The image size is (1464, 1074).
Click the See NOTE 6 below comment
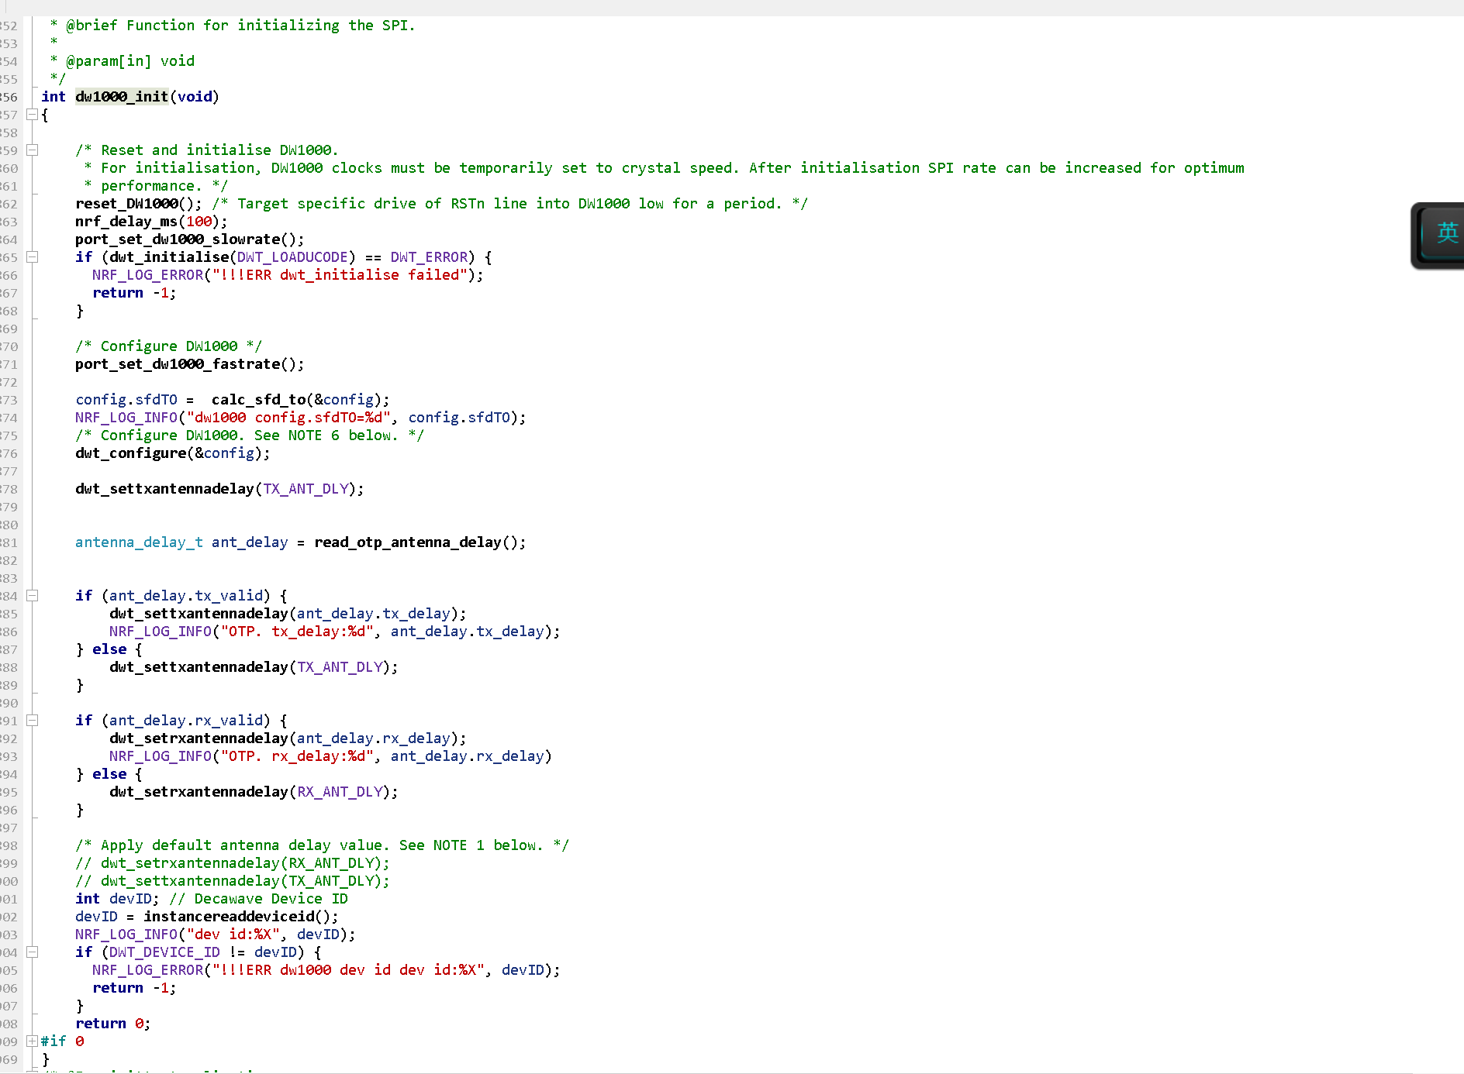pyautogui.click(x=250, y=435)
